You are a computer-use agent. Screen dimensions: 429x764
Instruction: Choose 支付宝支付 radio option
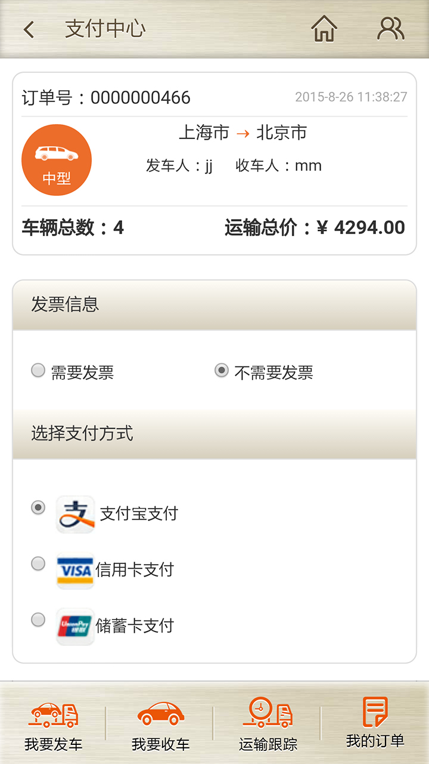pos(38,508)
